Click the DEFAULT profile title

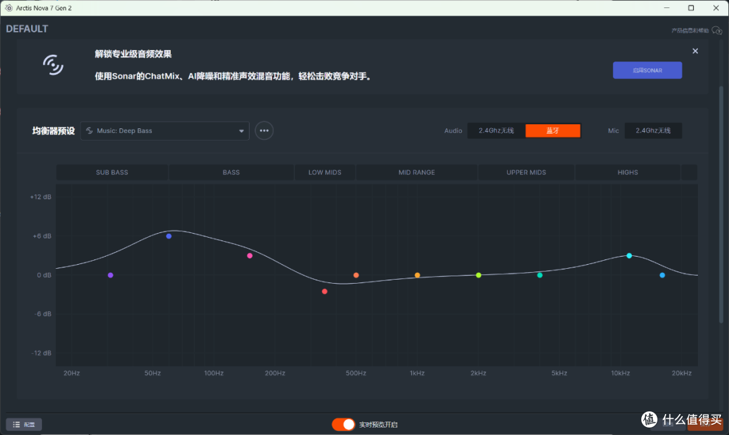click(27, 29)
